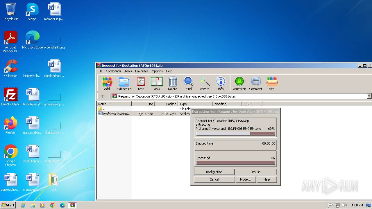This screenshot has width=372, height=209.
Task: Sort by the Size column header
Action: (x=143, y=104)
